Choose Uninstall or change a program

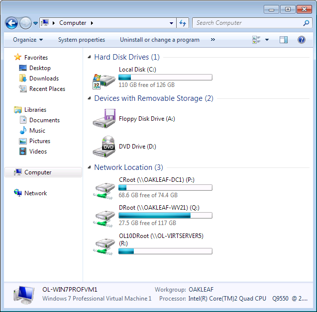click(160, 40)
